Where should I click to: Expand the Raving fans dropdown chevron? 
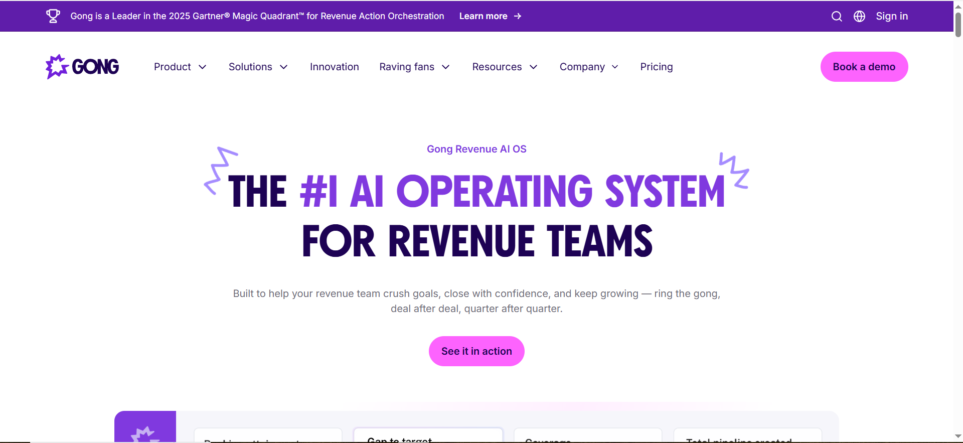click(446, 67)
